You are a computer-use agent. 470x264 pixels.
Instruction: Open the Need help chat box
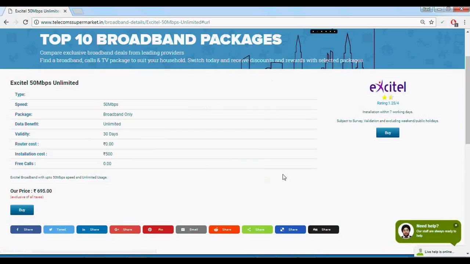[x=428, y=232]
